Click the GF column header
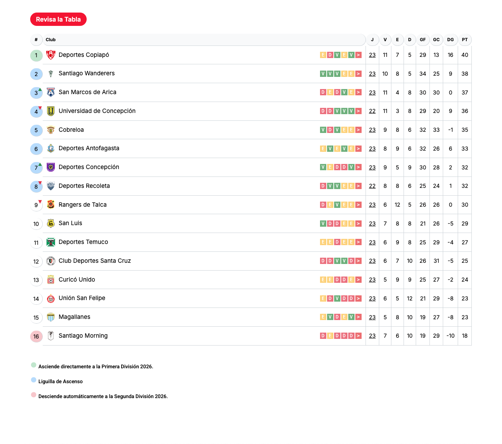The image size is (502, 444). 423,40
